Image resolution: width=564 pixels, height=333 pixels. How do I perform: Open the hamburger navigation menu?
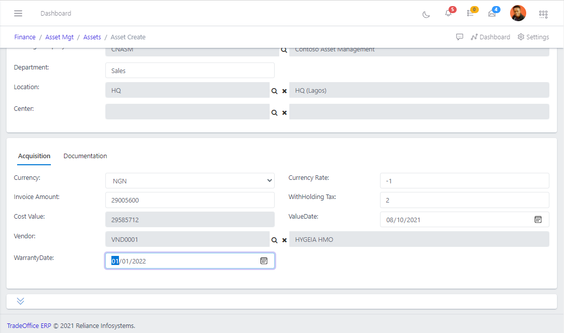click(18, 13)
